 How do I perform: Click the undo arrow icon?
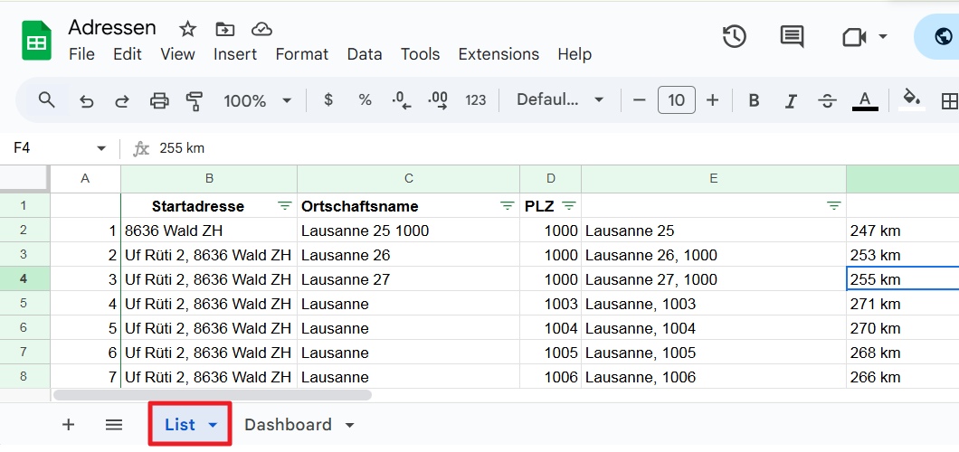click(x=87, y=100)
